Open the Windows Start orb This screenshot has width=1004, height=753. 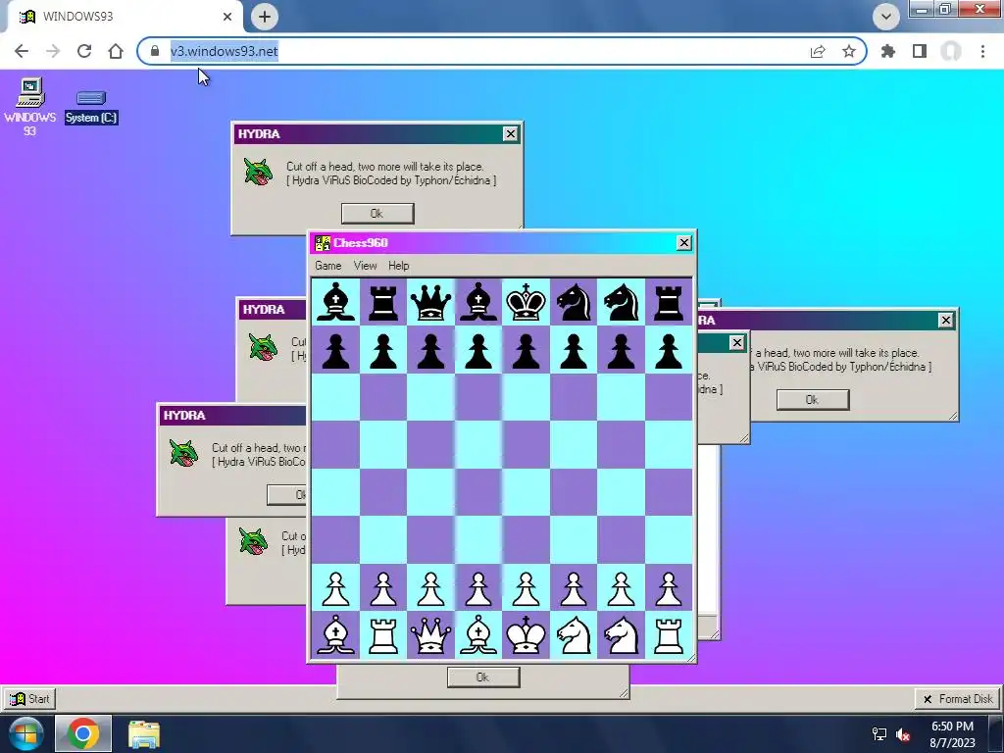25,733
